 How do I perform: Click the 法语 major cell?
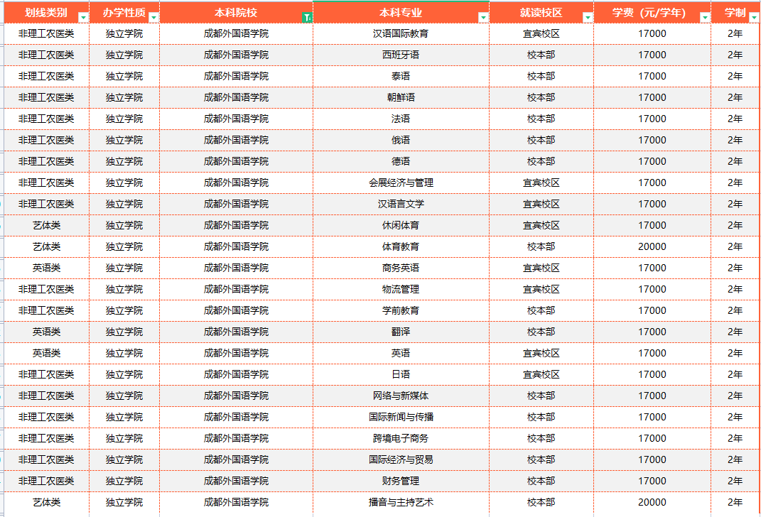[x=401, y=119]
